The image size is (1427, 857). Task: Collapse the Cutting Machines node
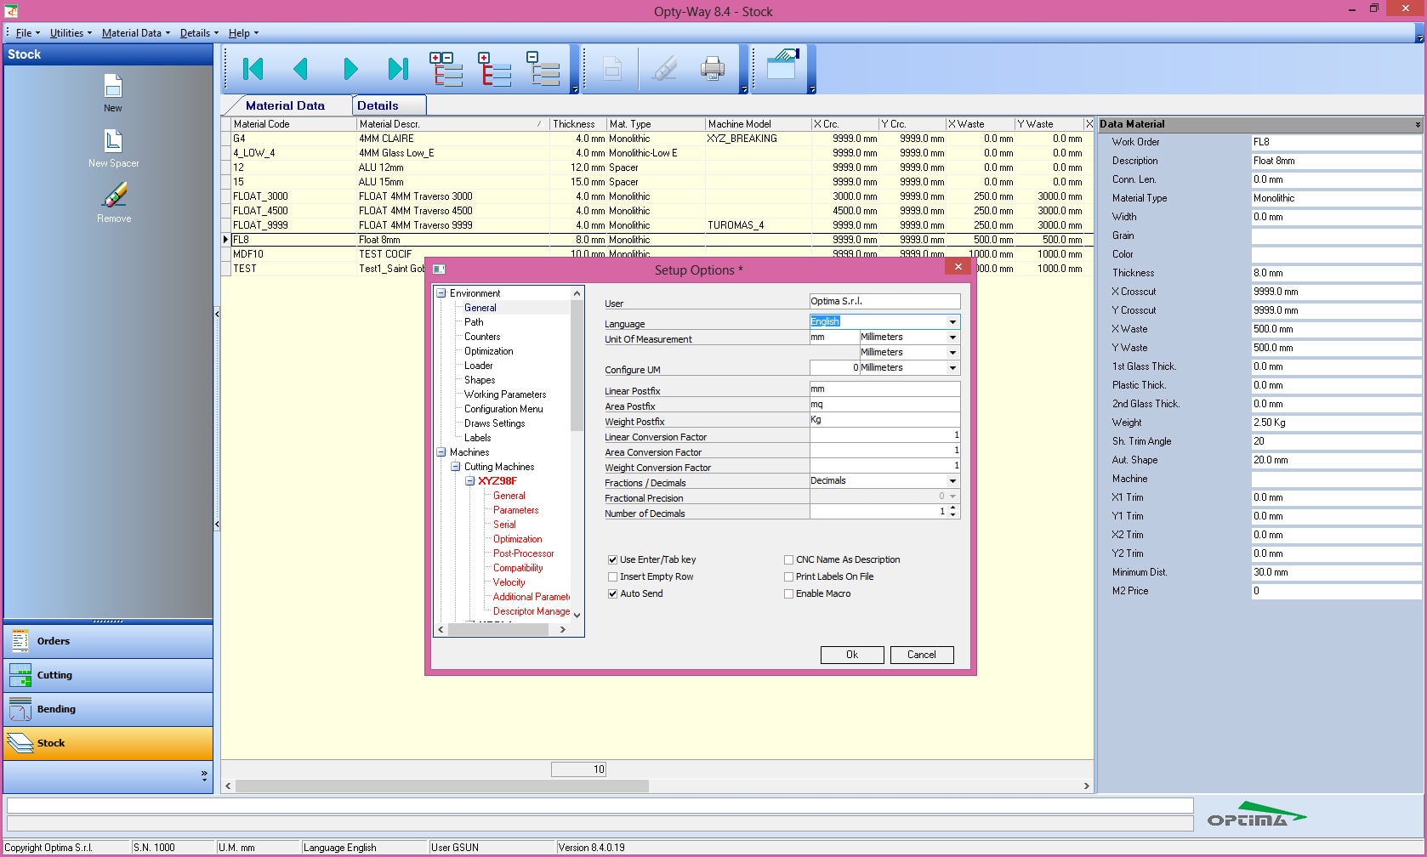point(456,467)
